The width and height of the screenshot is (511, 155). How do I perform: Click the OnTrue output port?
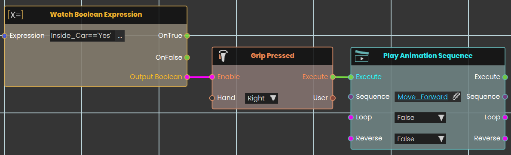coord(187,36)
